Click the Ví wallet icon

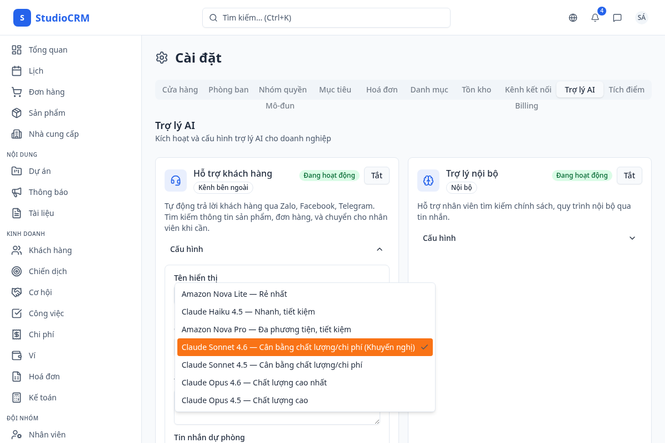tap(17, 356)
